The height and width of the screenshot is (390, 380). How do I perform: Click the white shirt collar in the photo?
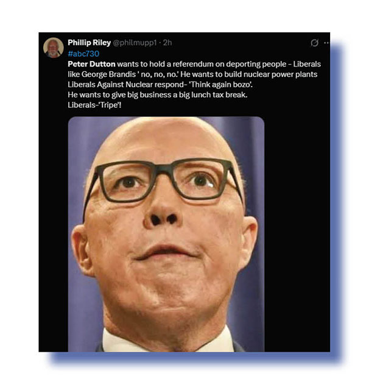(117, 342)
